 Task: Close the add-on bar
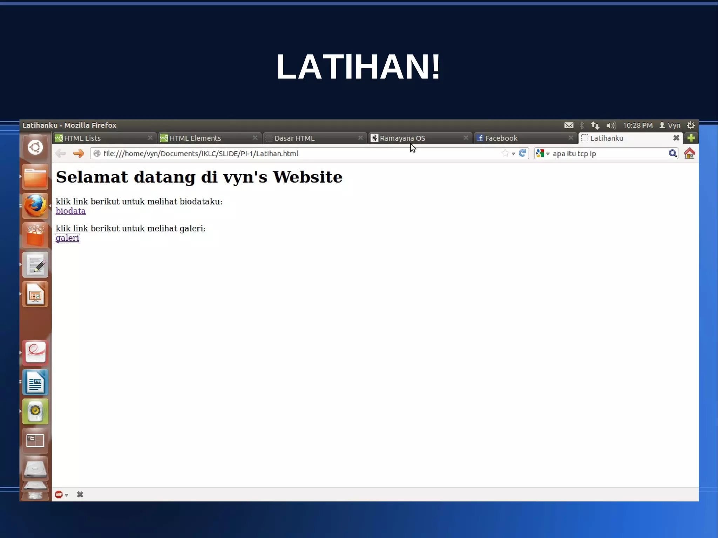(x=80, y=495)
